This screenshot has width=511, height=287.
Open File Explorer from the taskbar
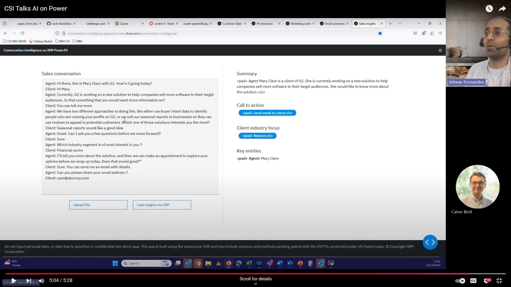[x=208, y=263]
